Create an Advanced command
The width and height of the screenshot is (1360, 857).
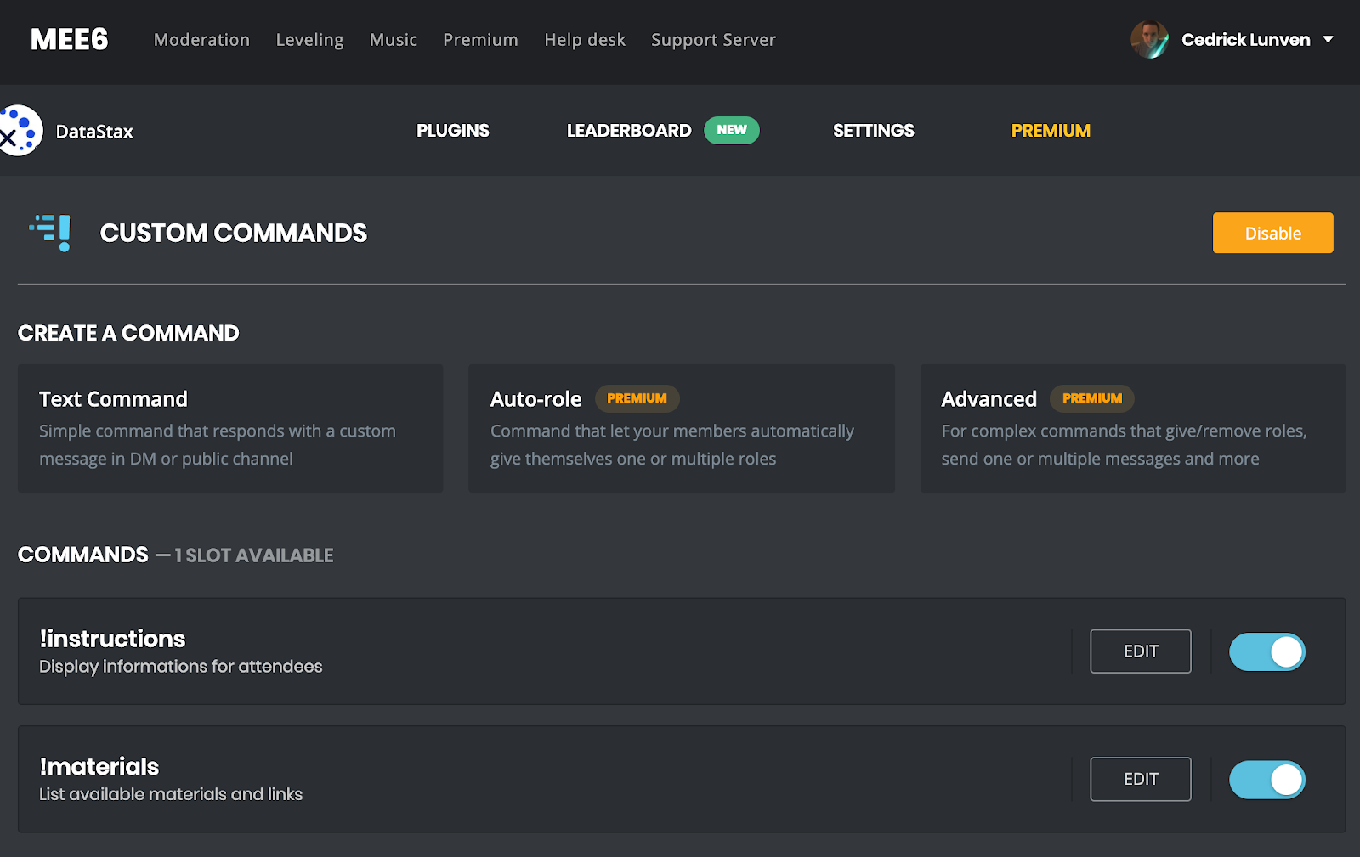(1133, 429)
